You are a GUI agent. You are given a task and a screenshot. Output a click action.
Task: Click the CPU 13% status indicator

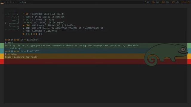[x=175, y=2]
